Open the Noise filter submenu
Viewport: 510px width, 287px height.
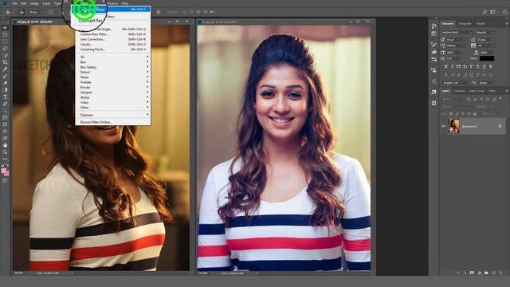coord(113,77)
